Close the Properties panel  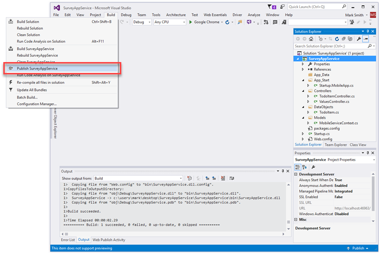[x=373, y=153]
